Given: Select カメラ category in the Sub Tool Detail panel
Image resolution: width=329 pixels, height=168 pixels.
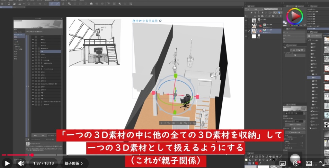Looking at the screenshot, I should [15, 39].
